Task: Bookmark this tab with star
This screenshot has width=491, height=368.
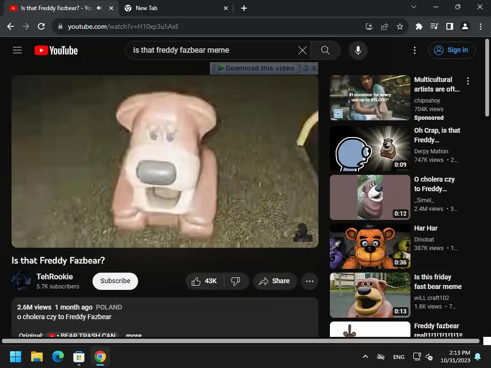Action: 400,27
